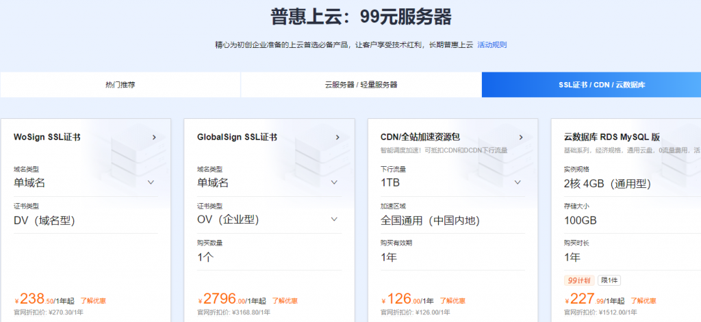701x322 pixels.
Task: Click 官网折扣价: ¥1512.00/1年 text
Action: [x=601, y=312]
